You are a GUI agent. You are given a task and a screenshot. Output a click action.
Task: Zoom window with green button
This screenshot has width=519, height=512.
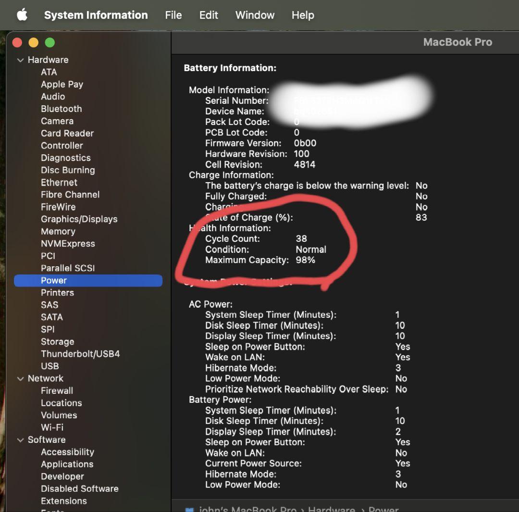(x=49, y=43)
